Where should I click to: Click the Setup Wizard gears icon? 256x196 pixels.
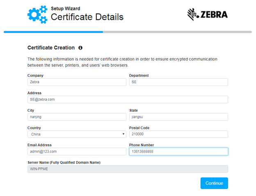point(37,14)
